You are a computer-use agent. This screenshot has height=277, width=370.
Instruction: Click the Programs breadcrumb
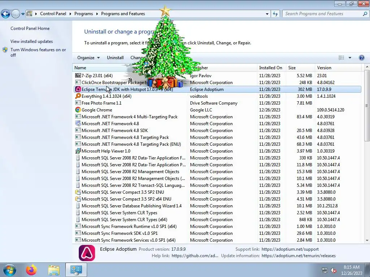coord(83,14)
